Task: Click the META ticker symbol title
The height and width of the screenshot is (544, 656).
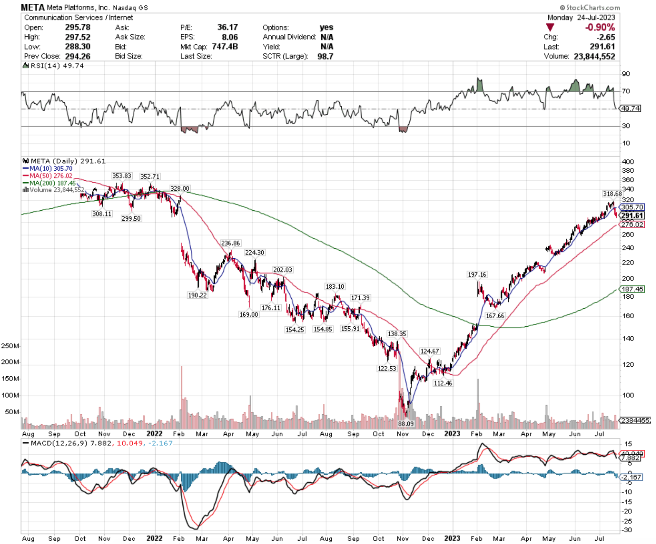Action: [33, 7]
